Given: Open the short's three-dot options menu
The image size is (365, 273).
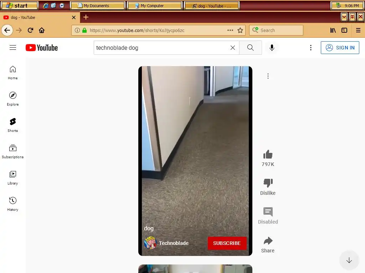Looking at the screenshot, I should (x=268, y=76).
